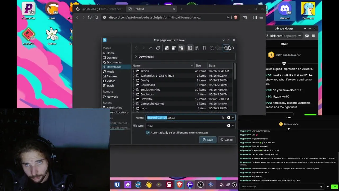Open OBS Studio from the taskbar
Viewport: 339px width, 191px height.
point(200,185)
